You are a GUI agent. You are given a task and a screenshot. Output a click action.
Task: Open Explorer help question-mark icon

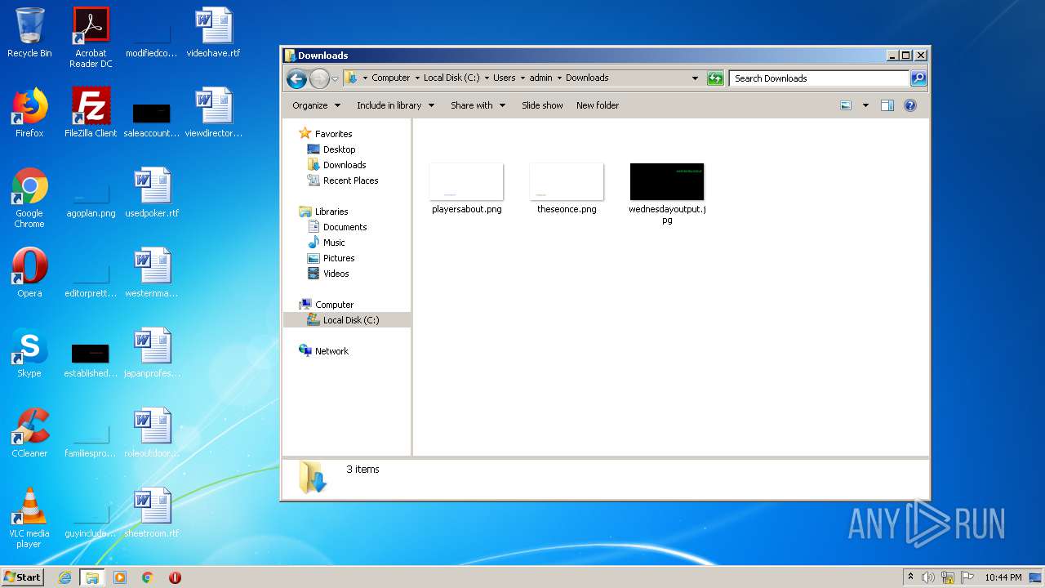[x=910, y=105]
